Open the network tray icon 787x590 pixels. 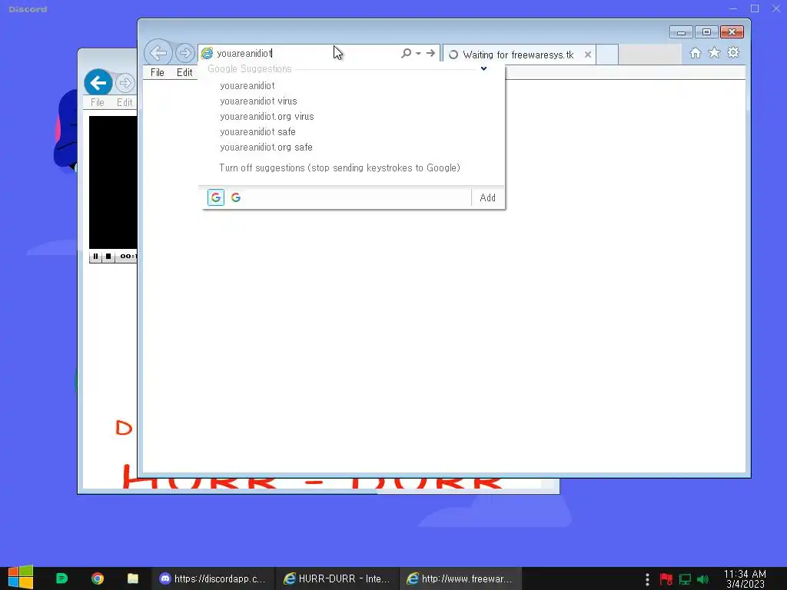[x=685, y=579]
